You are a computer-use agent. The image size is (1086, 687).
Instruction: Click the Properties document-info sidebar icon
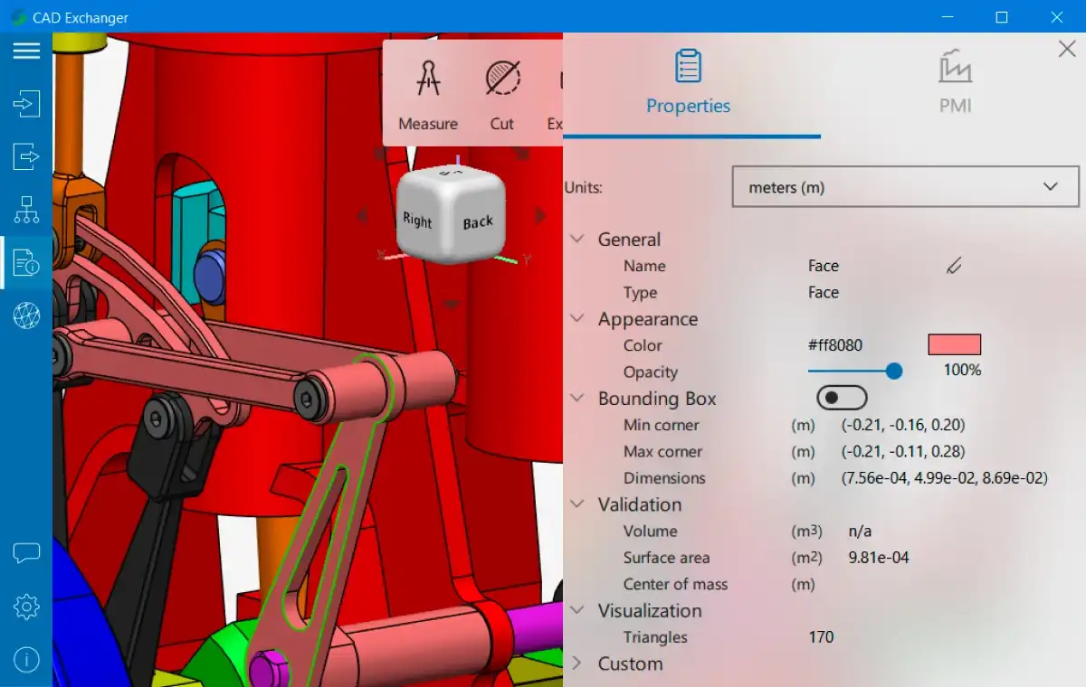26,262
